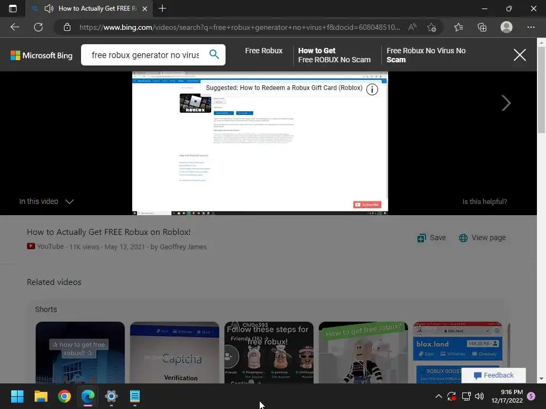
Task: Open the Captcha Verification short
Action: coord(174,353)
